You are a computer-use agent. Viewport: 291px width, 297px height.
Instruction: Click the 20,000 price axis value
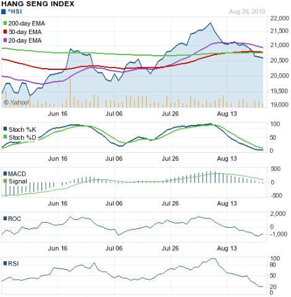click(x=279, y=76)
